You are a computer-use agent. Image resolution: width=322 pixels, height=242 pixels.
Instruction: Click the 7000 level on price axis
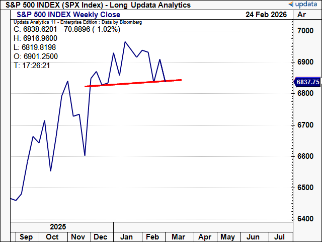tap(305, 31)
